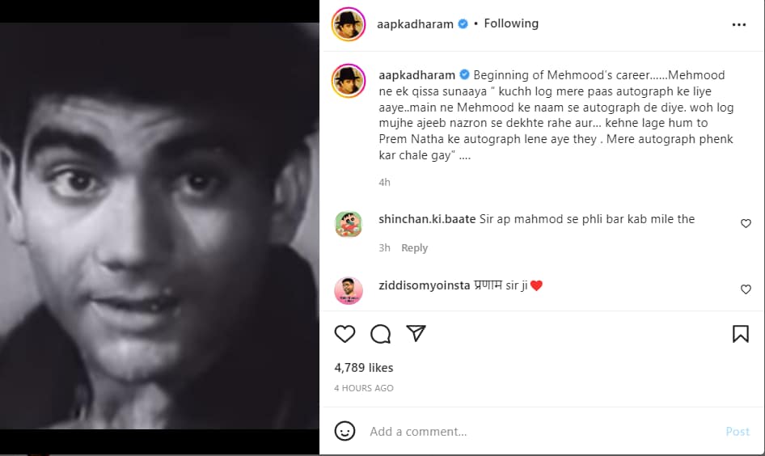Open shinchan.ki.baate username link
765x456 pixels.
coord(427,218)
